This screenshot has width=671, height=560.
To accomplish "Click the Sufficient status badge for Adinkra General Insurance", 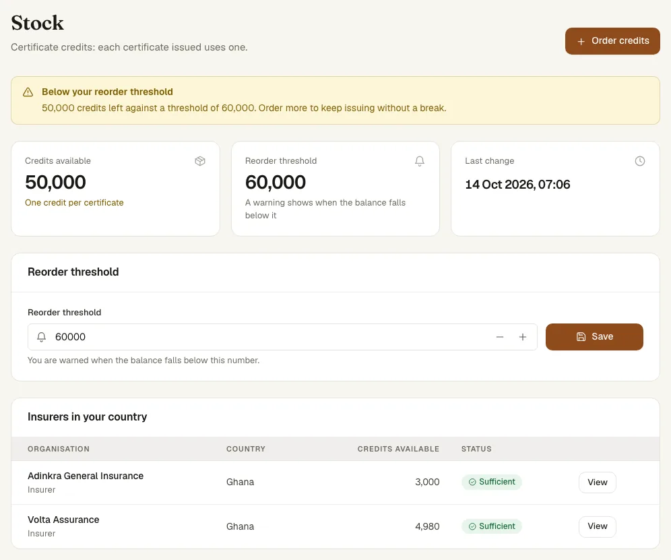I will (492, 482).
